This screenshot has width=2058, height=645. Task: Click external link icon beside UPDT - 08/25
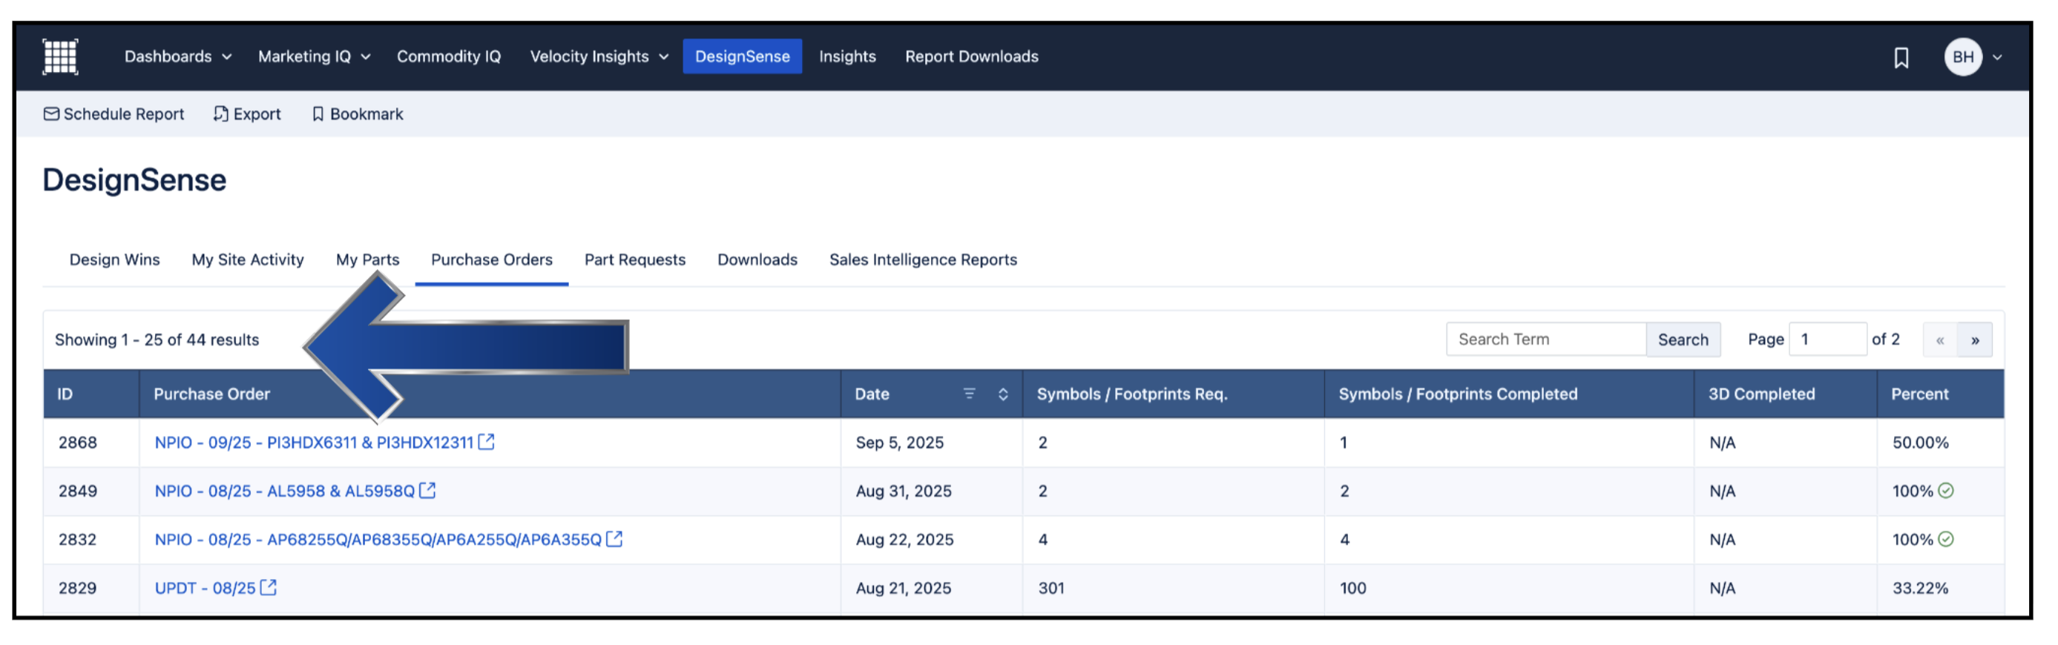(x=269, y=589)
